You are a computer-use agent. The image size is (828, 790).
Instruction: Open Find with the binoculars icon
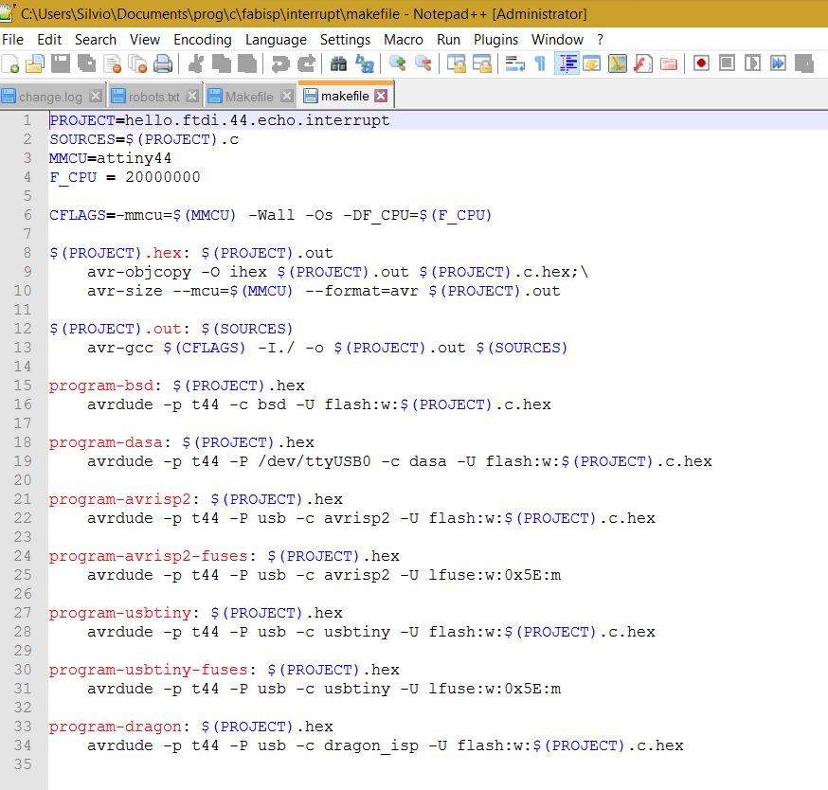point(338,63)
